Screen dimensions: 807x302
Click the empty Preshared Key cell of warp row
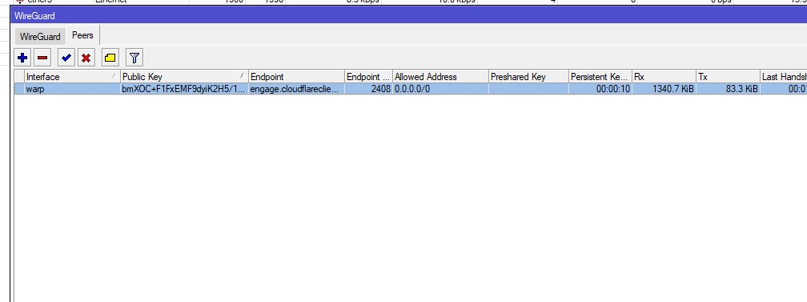(x=528, y=89)
